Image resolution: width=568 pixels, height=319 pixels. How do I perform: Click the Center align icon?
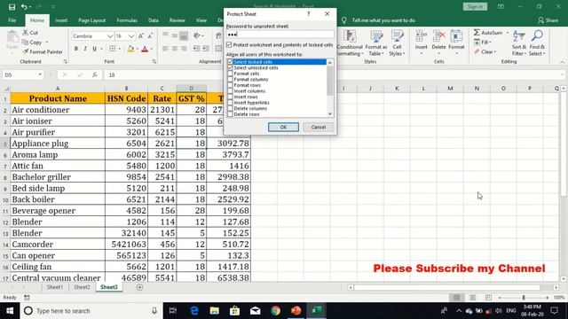click(175, 49)
